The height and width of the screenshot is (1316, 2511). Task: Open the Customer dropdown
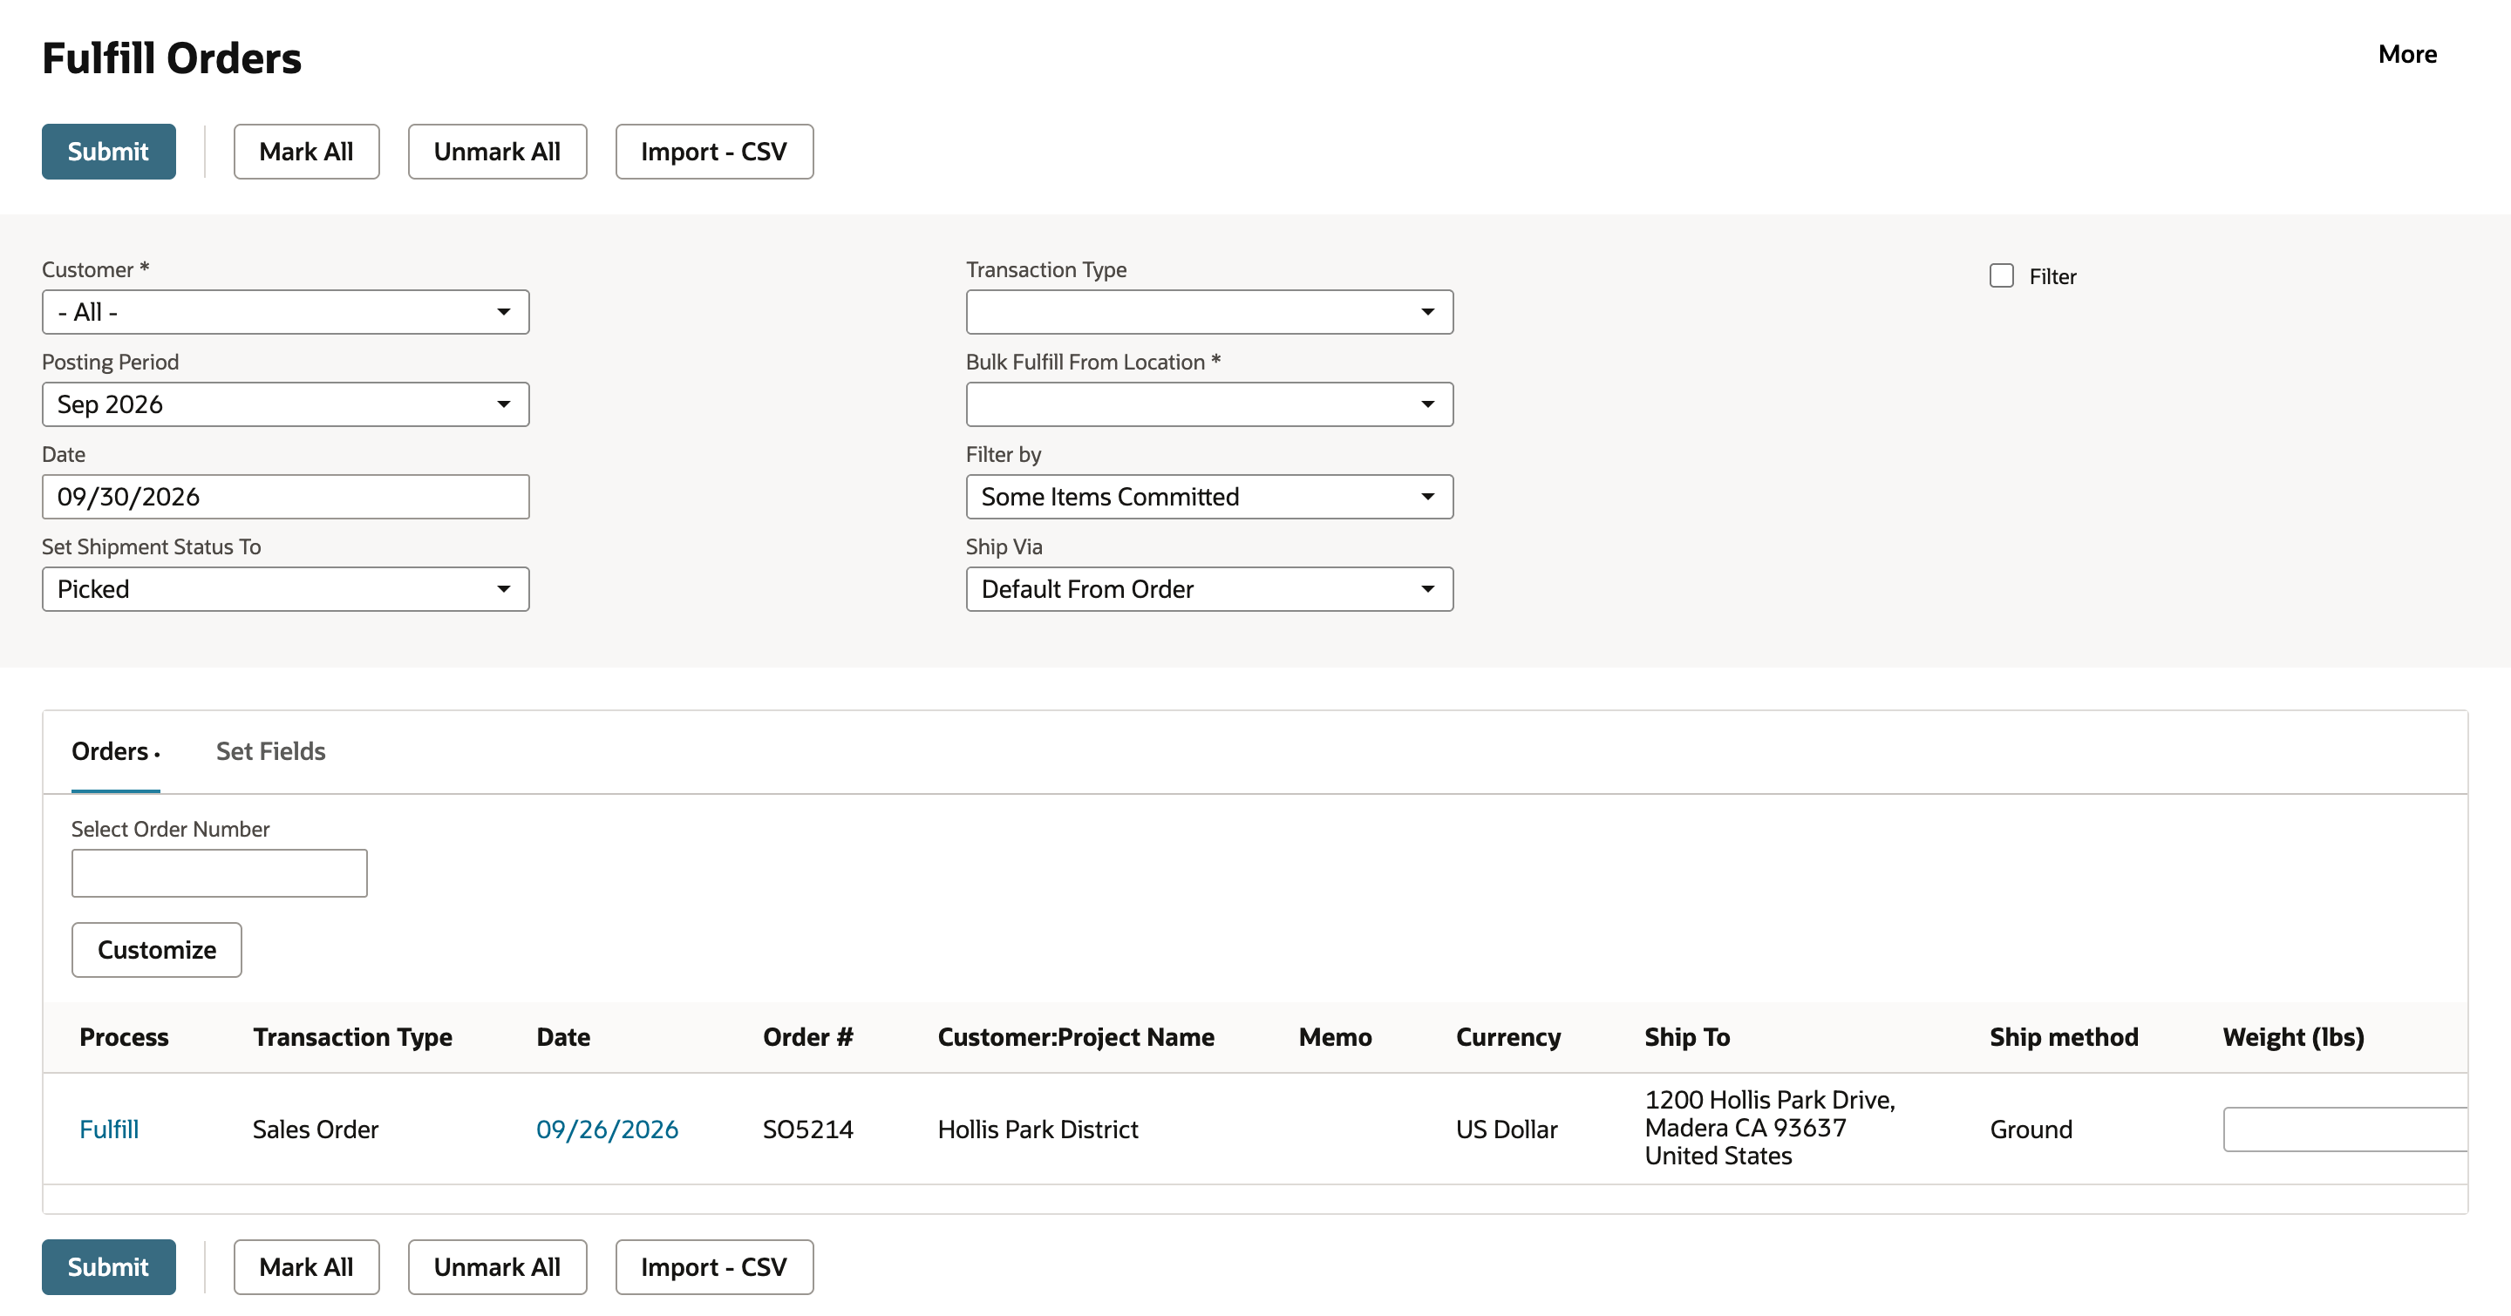(x=286, y=312)
